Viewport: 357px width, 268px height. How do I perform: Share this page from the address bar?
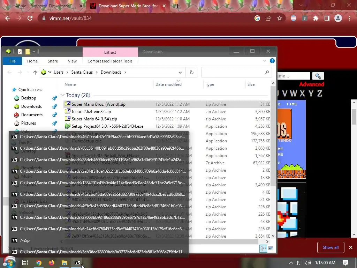[268, 18]
